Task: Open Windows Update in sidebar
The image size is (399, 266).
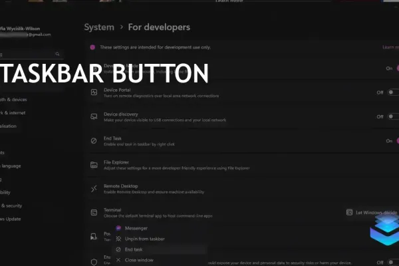Action: click(10, 219)
